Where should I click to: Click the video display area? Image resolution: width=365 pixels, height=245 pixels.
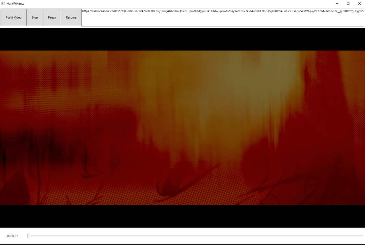point(182,128)
